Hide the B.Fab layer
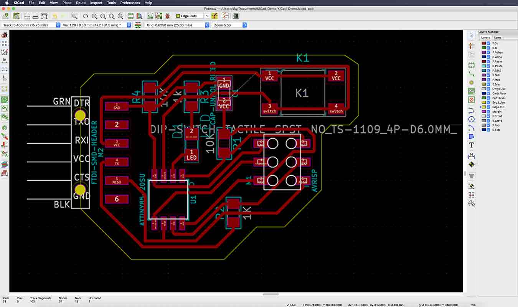 pos(488,130)
